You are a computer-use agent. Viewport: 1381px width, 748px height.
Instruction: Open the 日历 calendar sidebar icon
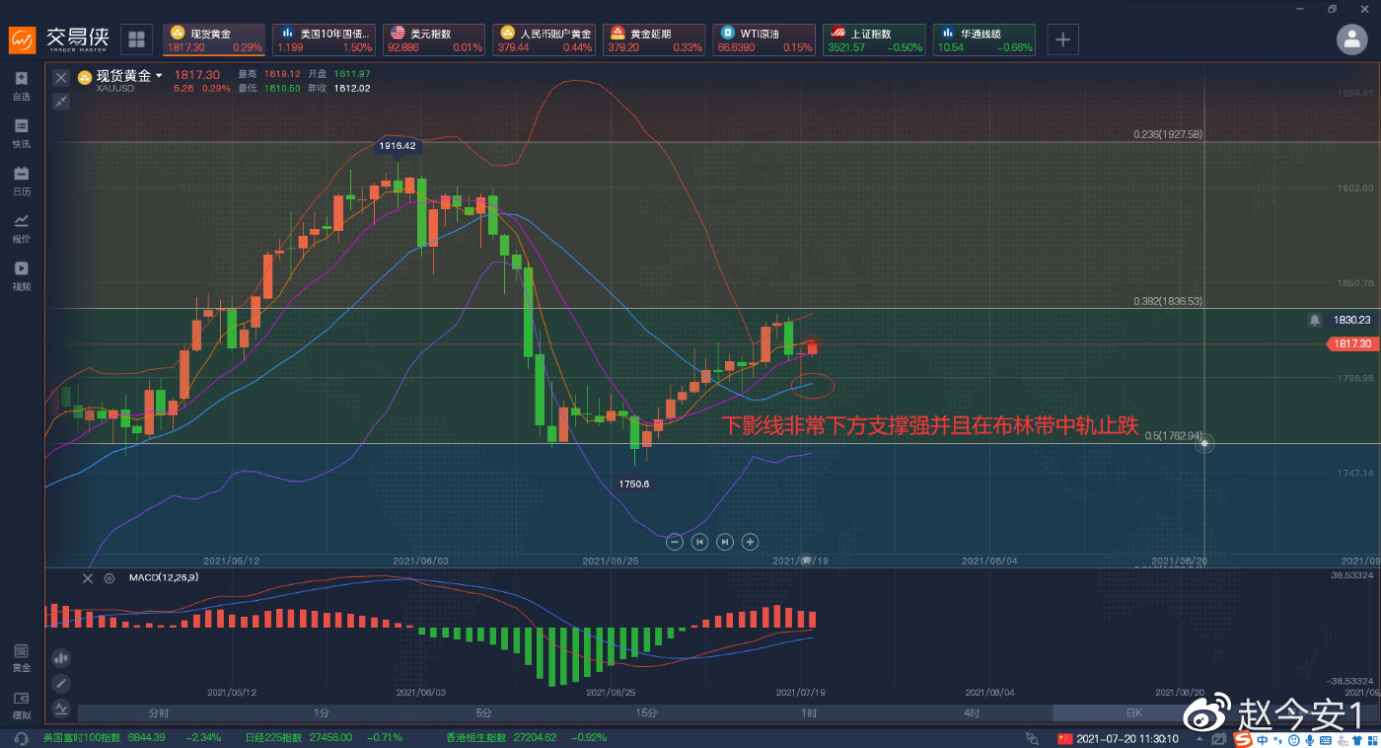coord(22,180)
